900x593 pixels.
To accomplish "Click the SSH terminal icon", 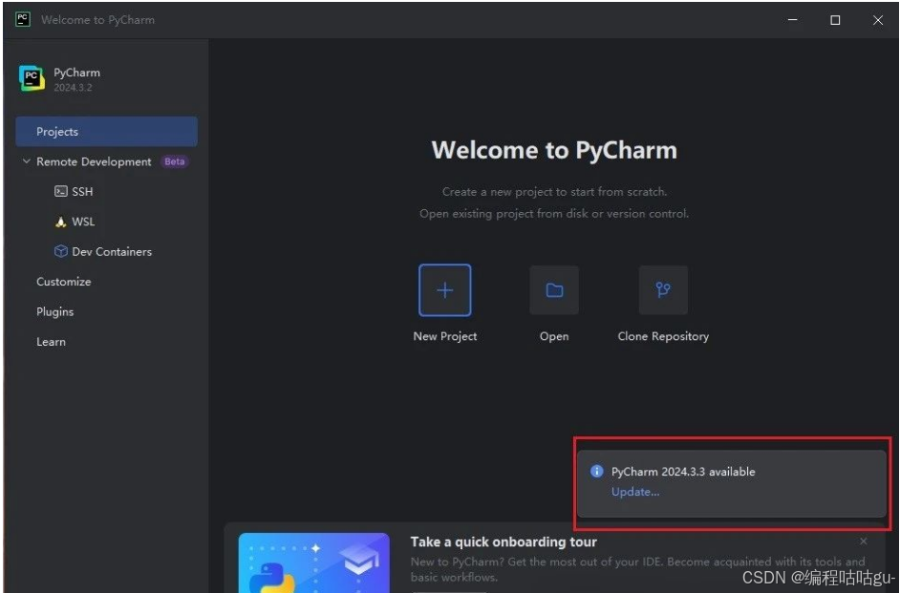I will [x=61, y=192].
